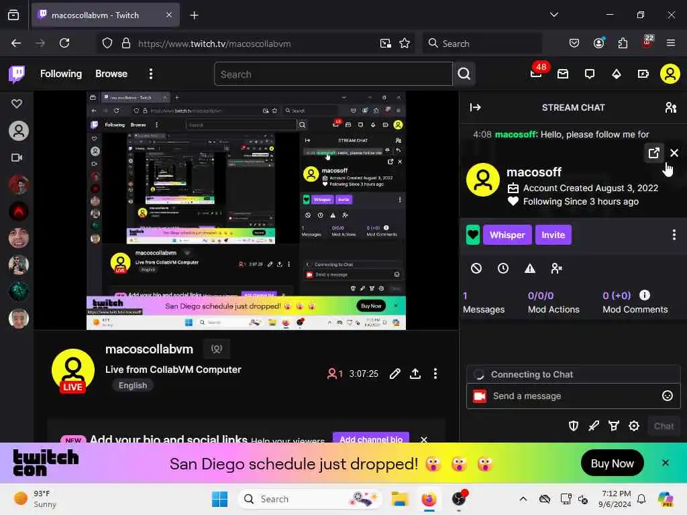Open user card more options menu
Image resolution: width=687 pixels, height=515 pixels.
pyautogui.click(x=674, y=235)
